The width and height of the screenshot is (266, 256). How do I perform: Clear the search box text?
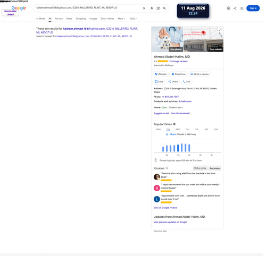click(x=144, y=8)
